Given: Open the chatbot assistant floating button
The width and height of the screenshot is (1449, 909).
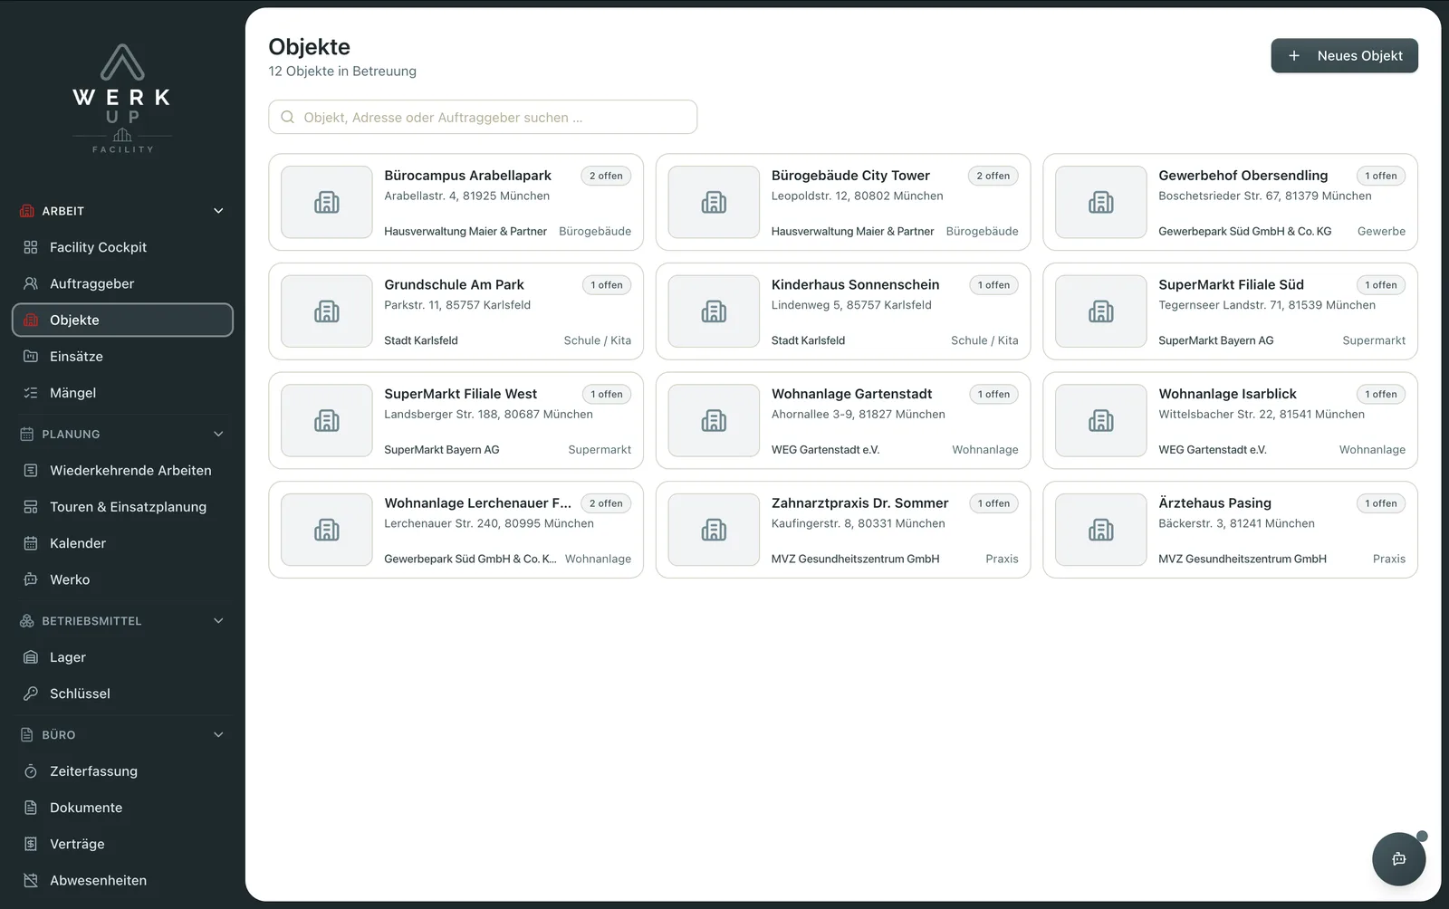Looking at the screenshot, I should pos(1398,859).
